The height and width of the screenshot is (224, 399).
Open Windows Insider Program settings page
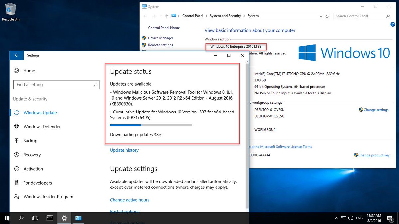[49, 197]
